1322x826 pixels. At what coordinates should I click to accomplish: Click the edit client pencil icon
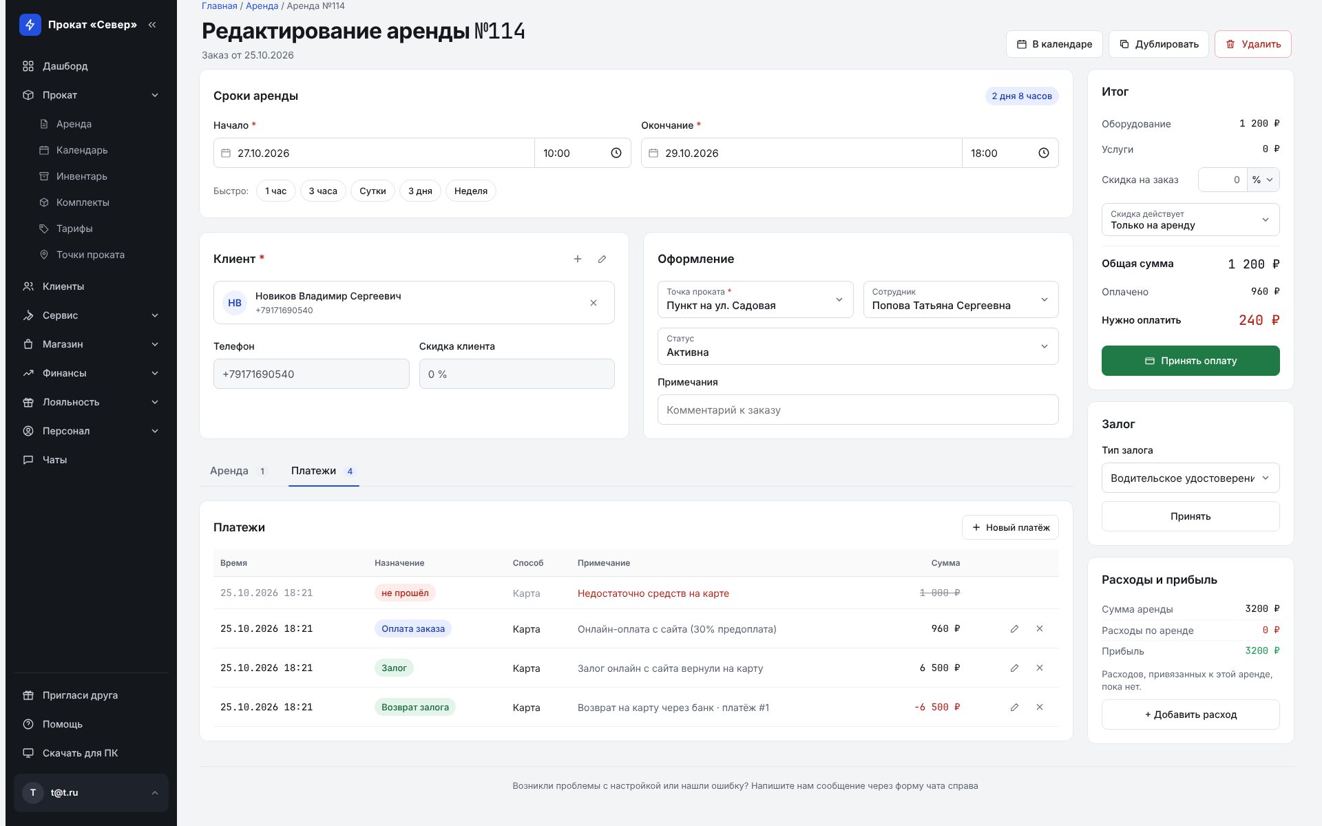(602, 259)
